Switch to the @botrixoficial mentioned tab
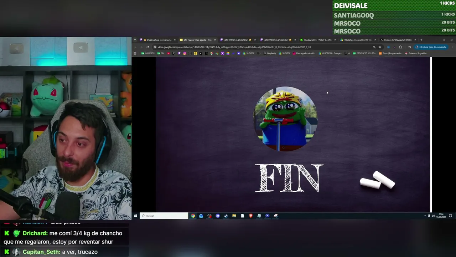The height and width of the screenshot is (257, 456). pyautogui.click(x=157, y=40)
